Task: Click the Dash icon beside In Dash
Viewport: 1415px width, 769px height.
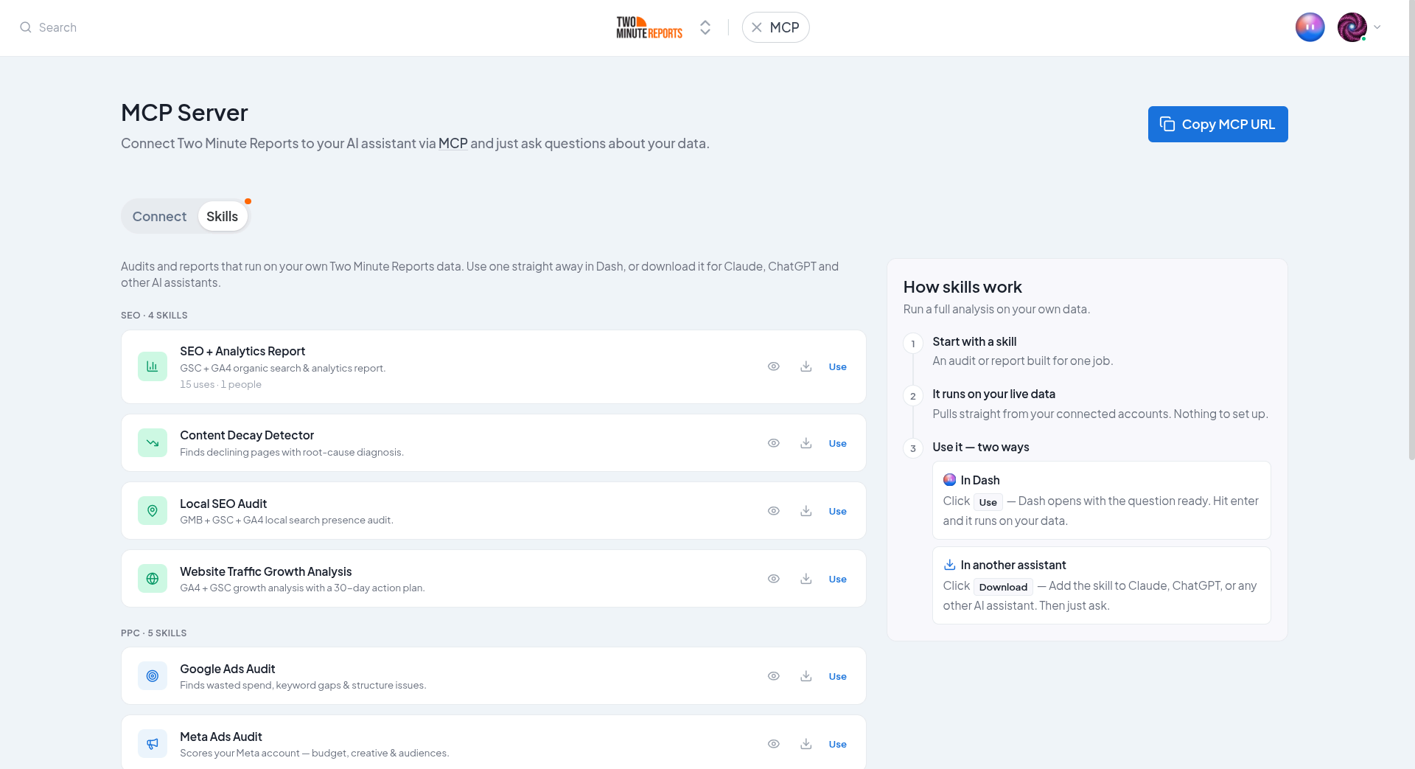Action: (950, 480)
